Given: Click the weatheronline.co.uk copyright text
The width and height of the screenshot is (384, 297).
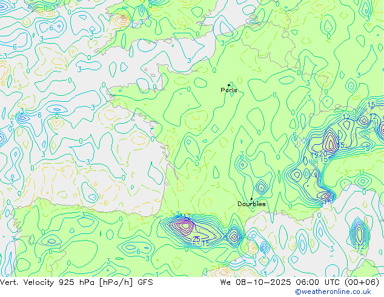Looking at the screenshot, I should tap(333, 292).
